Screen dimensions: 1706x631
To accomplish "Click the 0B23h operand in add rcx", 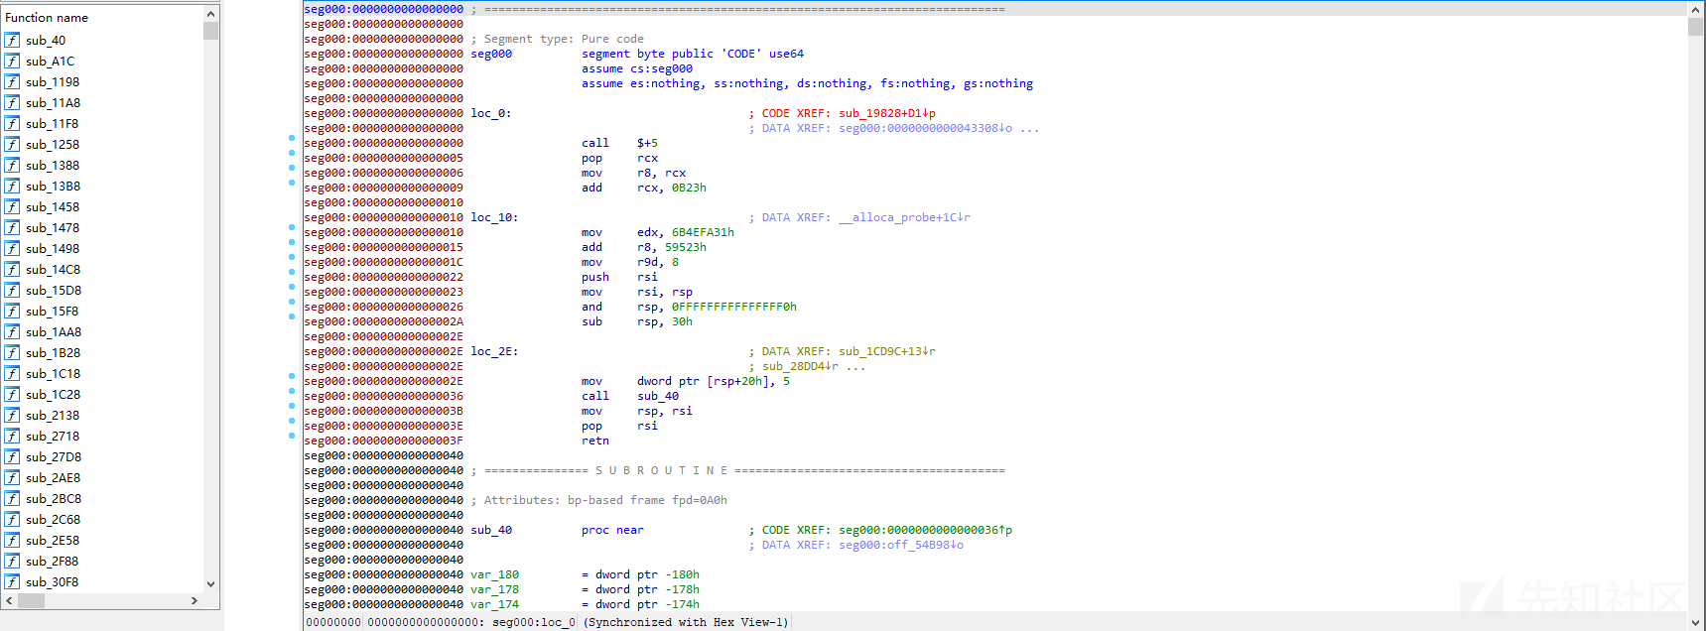I will tap(689, 188).
